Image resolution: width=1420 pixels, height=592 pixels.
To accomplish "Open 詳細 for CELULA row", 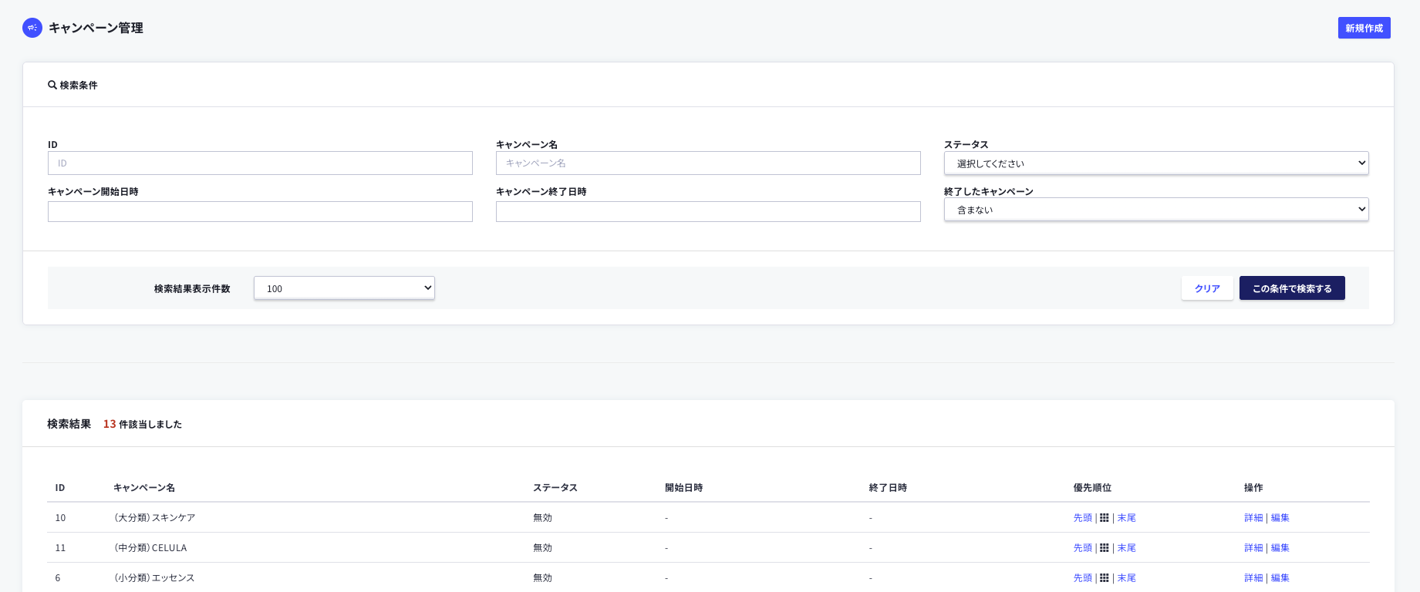I will point(1253,548).
